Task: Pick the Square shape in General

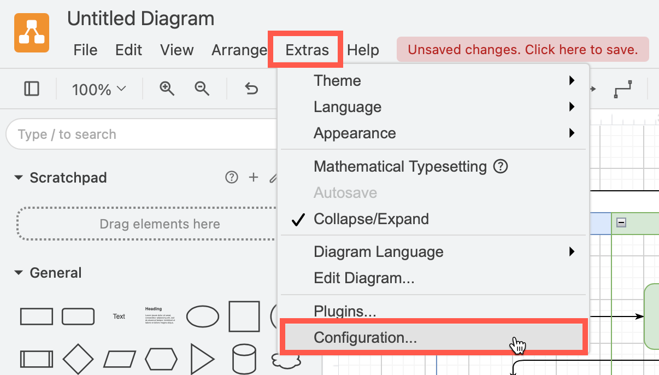Action: coord(244,316)
